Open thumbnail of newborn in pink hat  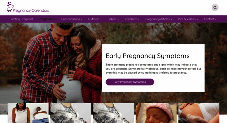tap(156, 113)
